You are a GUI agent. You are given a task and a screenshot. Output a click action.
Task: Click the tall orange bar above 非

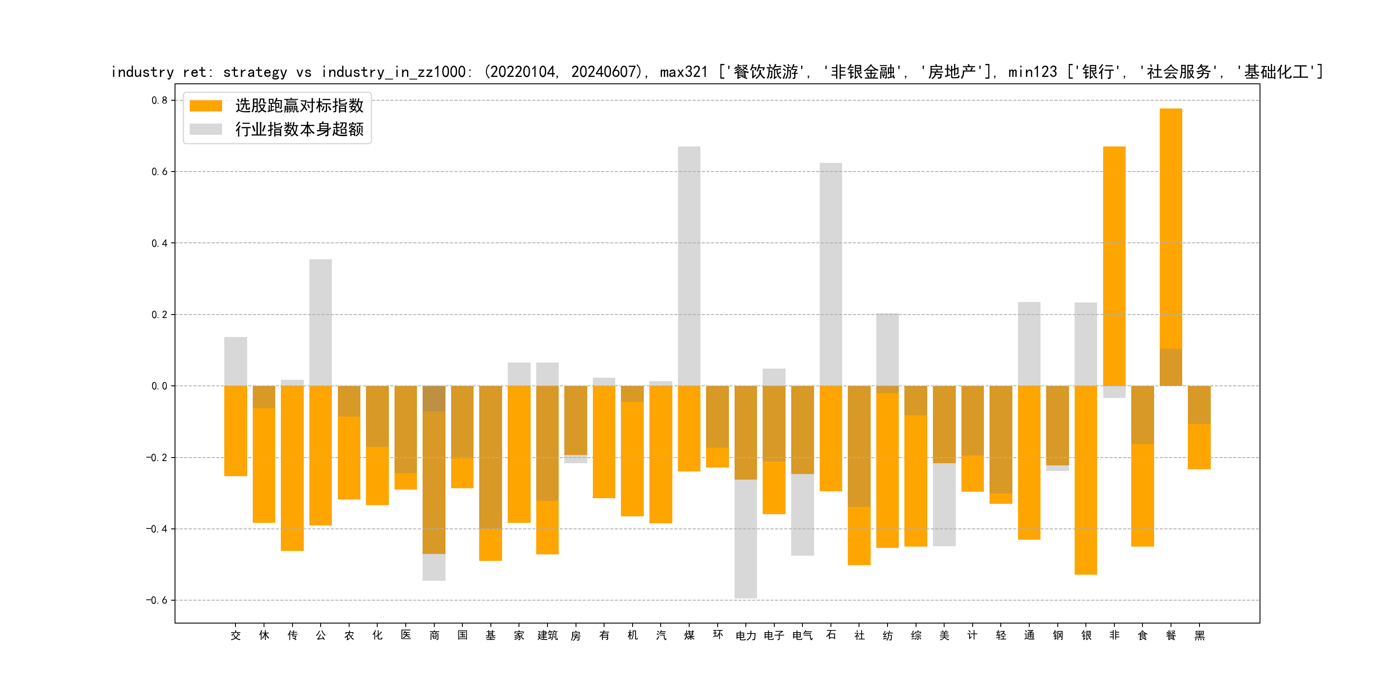[x=1114, y=266]
